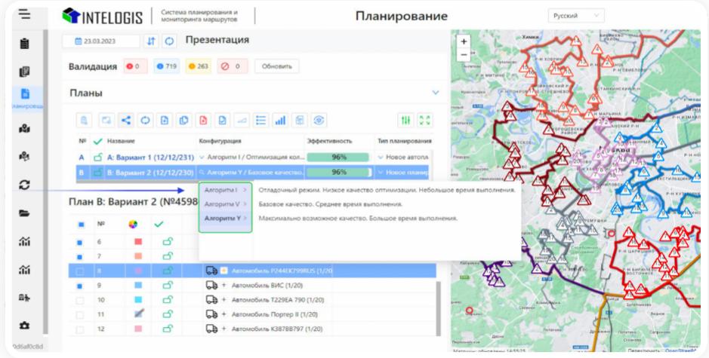Open the folder section in sidebar
The image size is (709, 358).
pyautogui.click(x=24, y=213)
